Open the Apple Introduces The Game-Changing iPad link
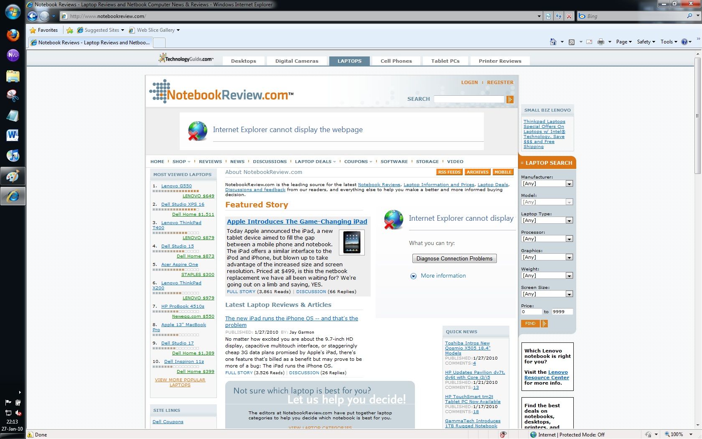Screen dimensions: 702x439 click(x=297, y=222)
